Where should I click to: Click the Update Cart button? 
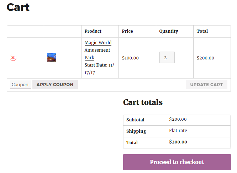point(206,84)
